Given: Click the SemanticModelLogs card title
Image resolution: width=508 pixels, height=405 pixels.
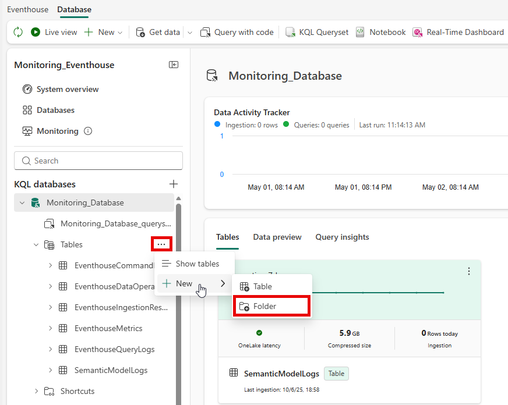Looking at the screenshot, I should 281,374.
